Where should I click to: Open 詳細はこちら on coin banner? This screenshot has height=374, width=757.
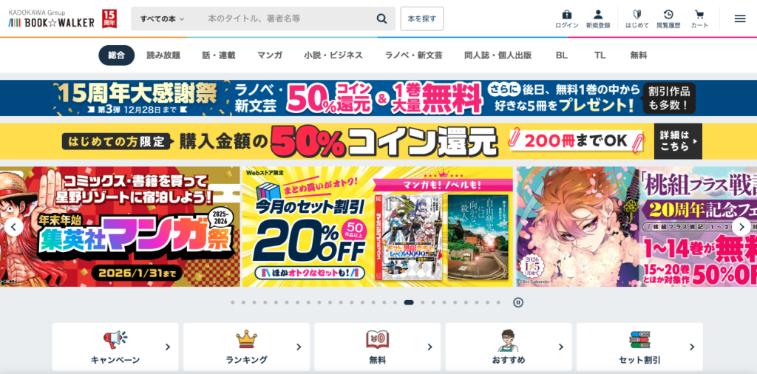(678, 141)
